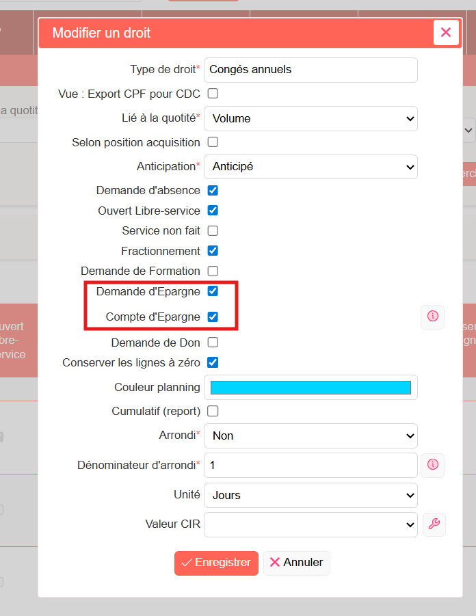This screenshot has height=616, width=476.
Task: Open the cyan Couleur planning swatch
Action: pos(310,388)
